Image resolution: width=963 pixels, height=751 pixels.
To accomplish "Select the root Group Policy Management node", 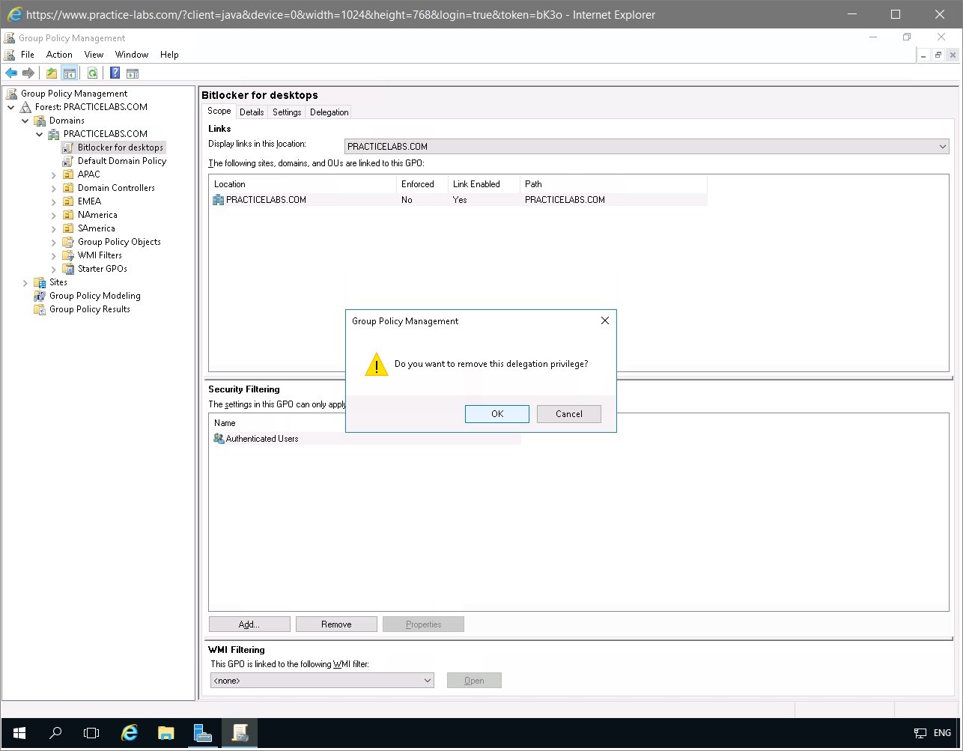I will point(74,94).
